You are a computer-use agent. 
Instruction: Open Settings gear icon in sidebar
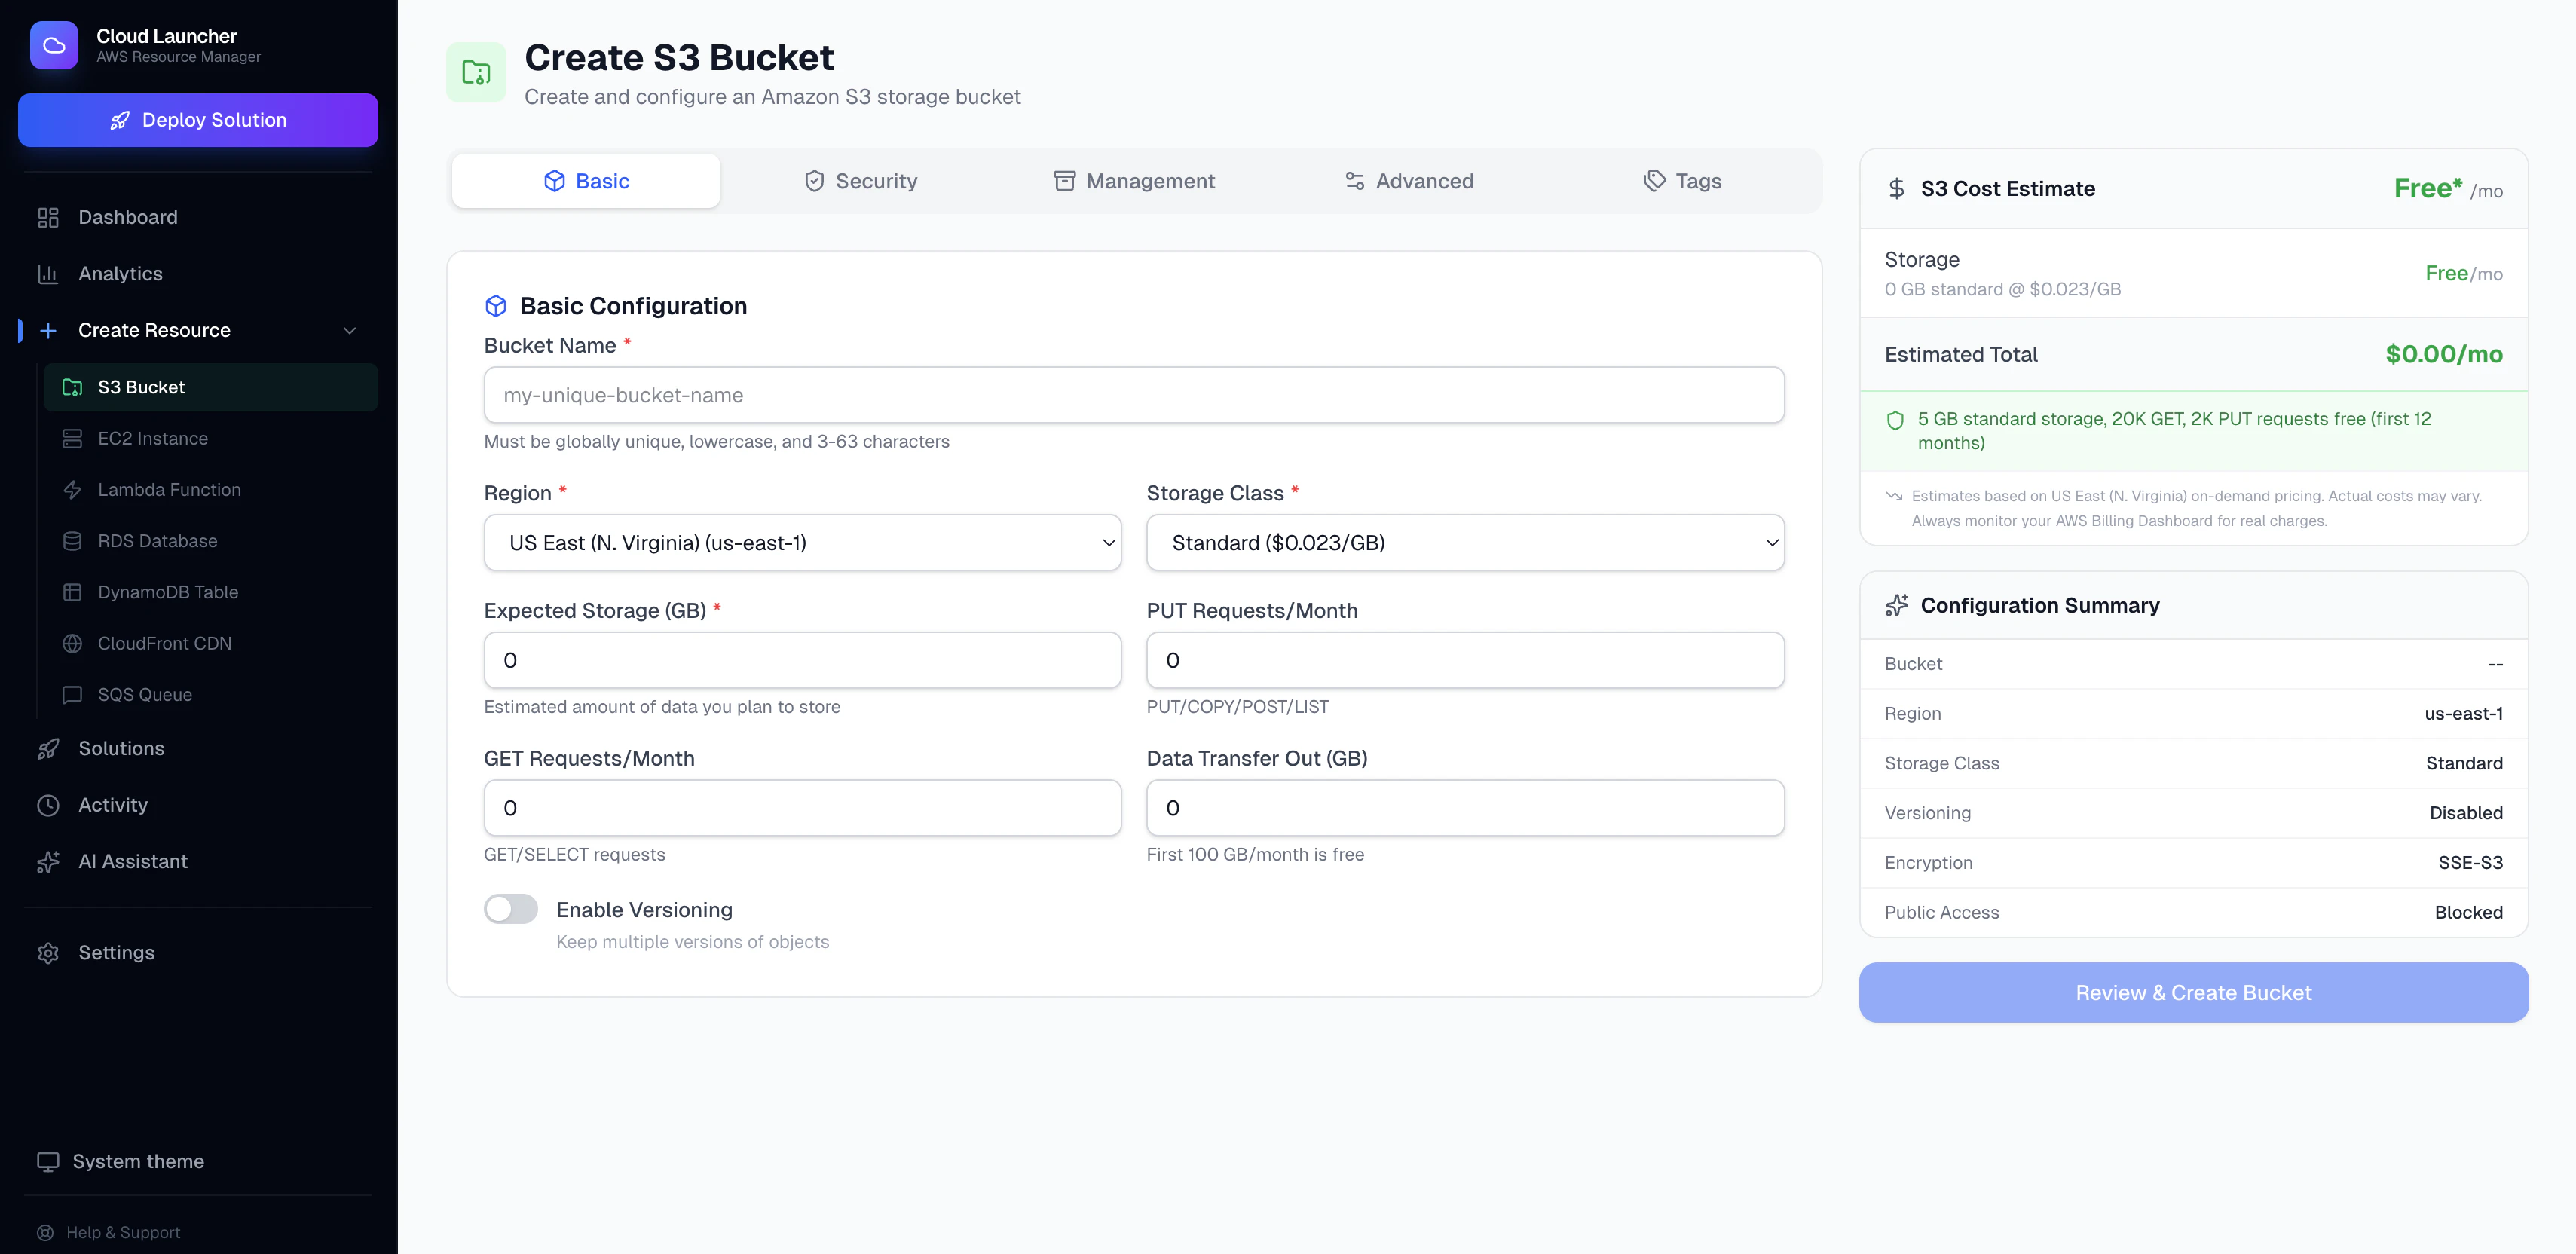[x=48, y=953]
